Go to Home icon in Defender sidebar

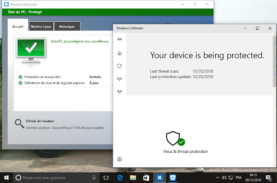120,53
